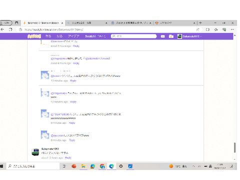
Task: Open Sakamoto1013 username link
Action: [50, 149]
